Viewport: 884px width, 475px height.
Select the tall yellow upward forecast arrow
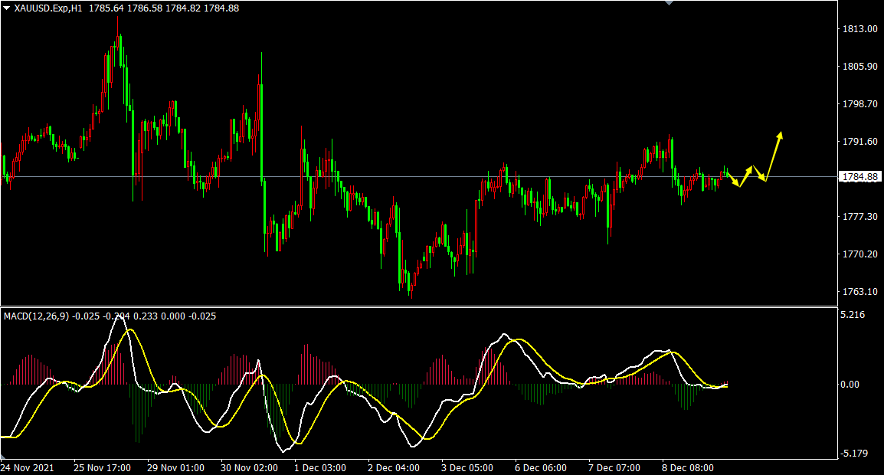pos(774,156)
